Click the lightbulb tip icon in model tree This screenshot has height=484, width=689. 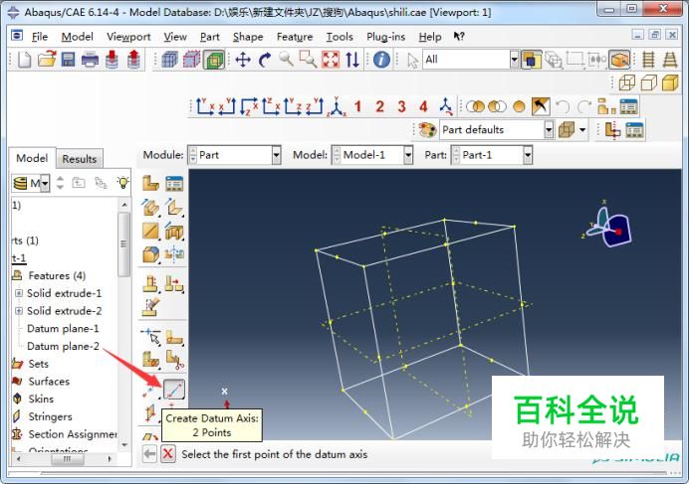pos(123,182)
